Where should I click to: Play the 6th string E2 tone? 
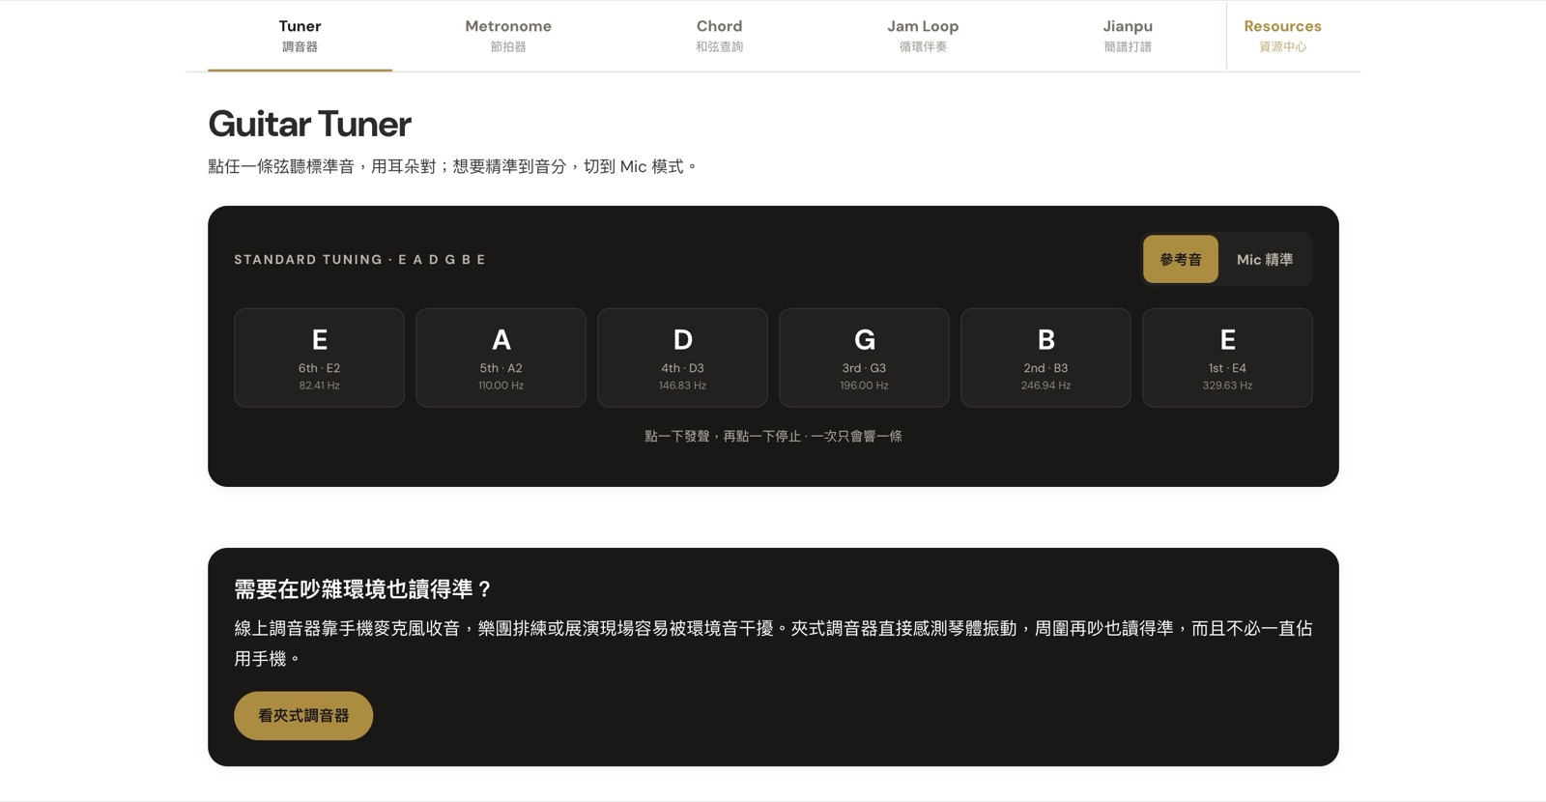pyautogui.click(x=319, y=358)
